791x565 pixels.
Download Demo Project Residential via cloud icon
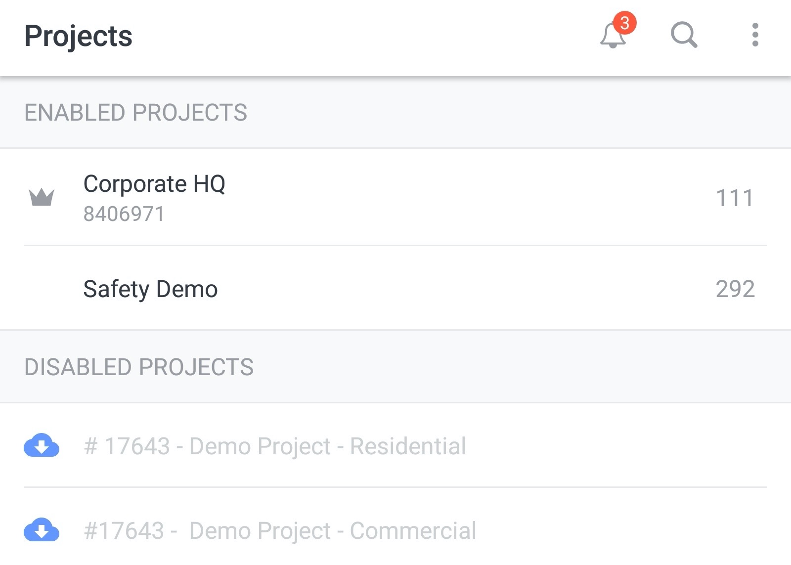pyautogui.click(x=42, y=445)
